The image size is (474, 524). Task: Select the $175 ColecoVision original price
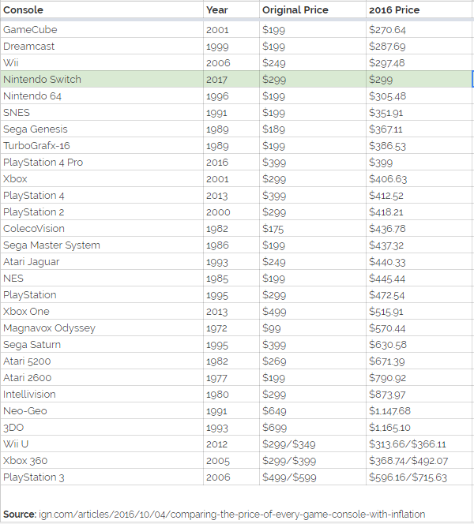click(x=312, y=229)
